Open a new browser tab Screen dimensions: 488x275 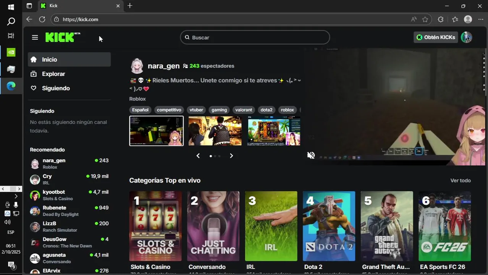[x=130, y=6]
